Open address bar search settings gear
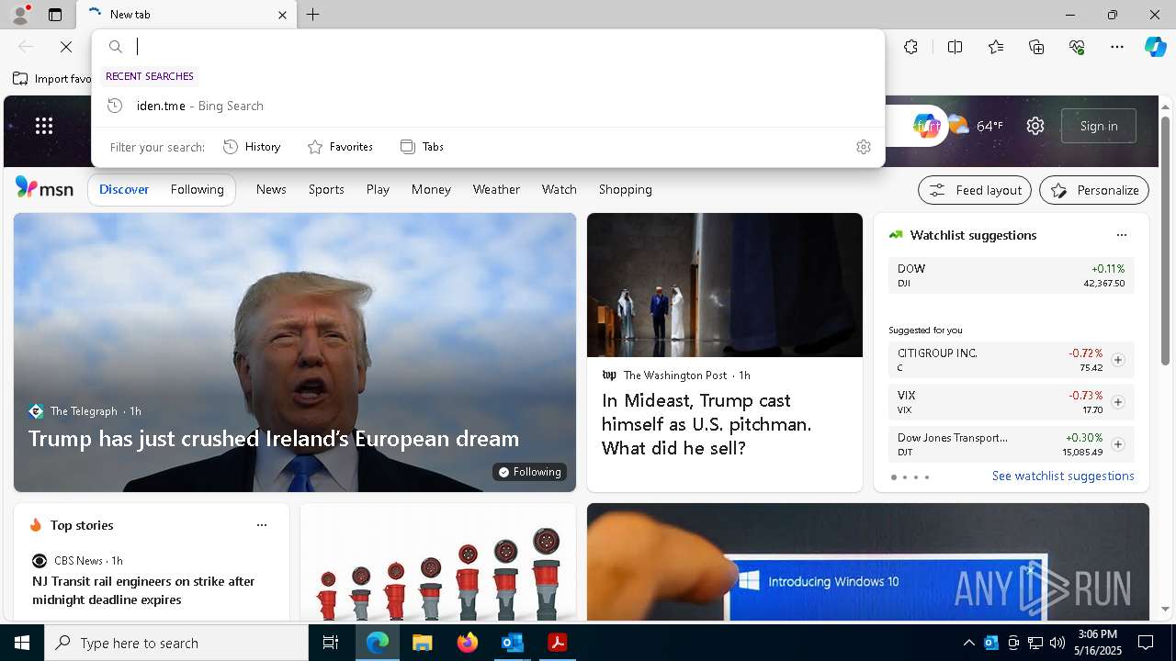The height and width of the screenshot is (661, 1176). point(863,147)
